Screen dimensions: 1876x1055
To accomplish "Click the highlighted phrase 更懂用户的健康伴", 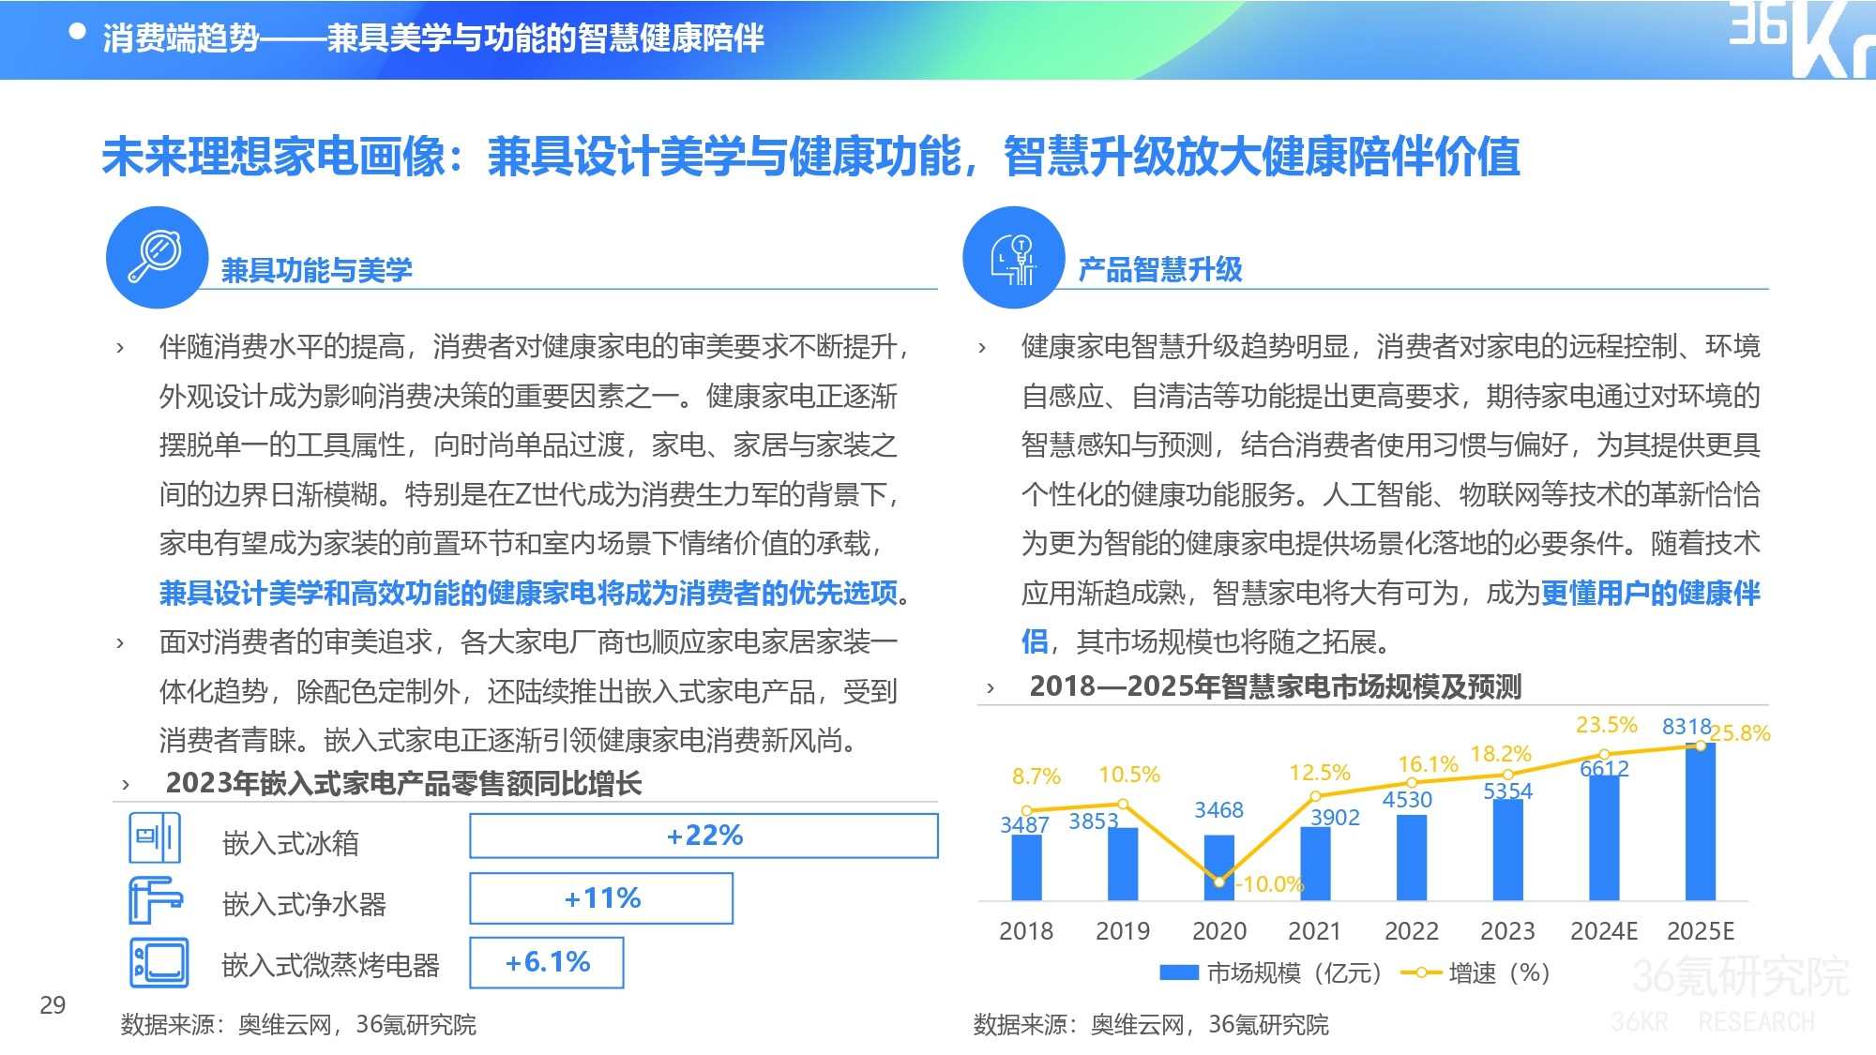I will coord(1650,593).
